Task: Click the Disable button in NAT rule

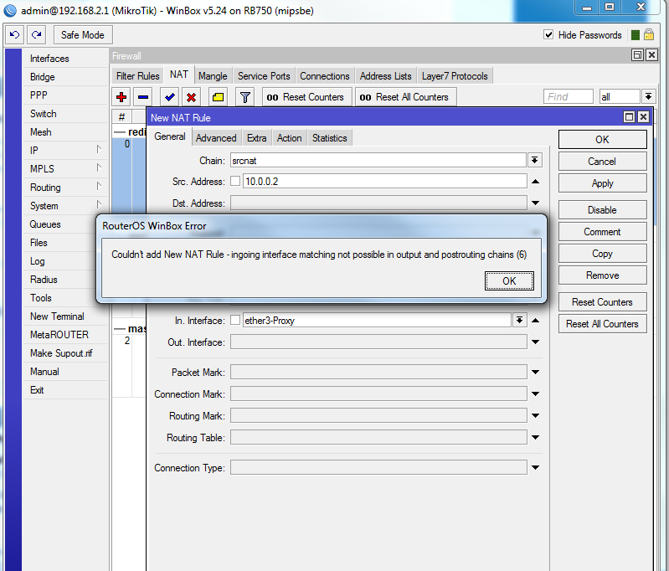Action: tap(603, 210)
